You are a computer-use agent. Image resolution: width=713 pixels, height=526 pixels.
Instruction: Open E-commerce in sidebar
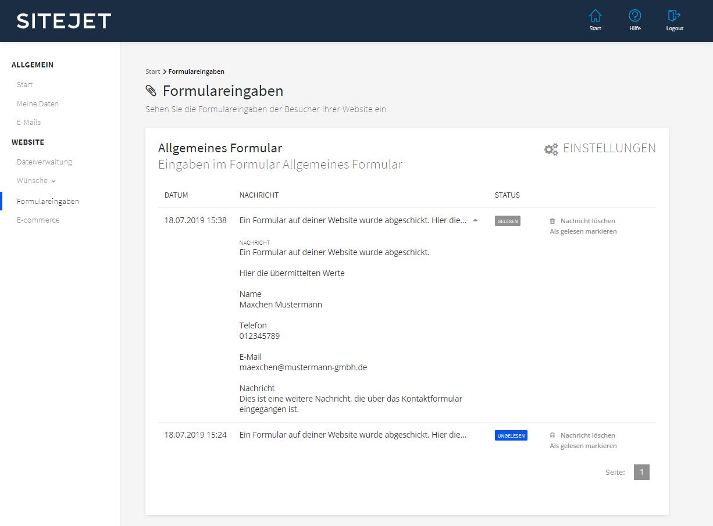click(x=38, y=220)
